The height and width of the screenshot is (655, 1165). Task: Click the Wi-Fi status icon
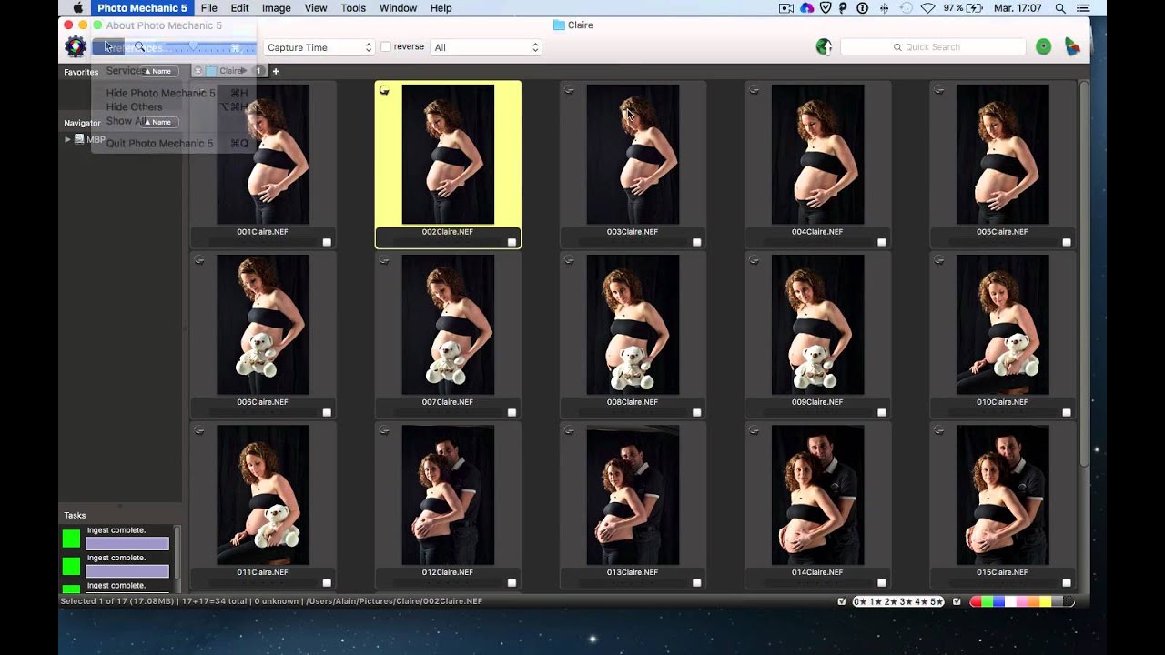click(927, 8)
